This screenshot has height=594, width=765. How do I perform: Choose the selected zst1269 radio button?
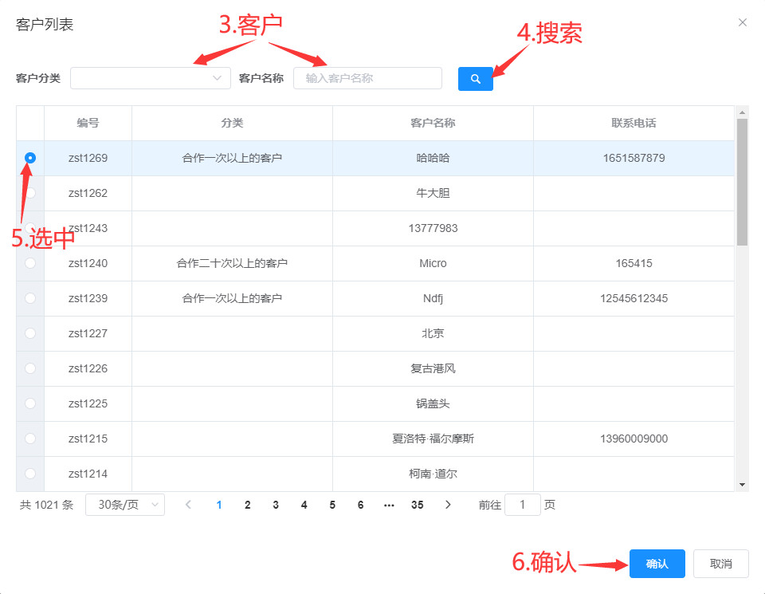click(30, 158)
